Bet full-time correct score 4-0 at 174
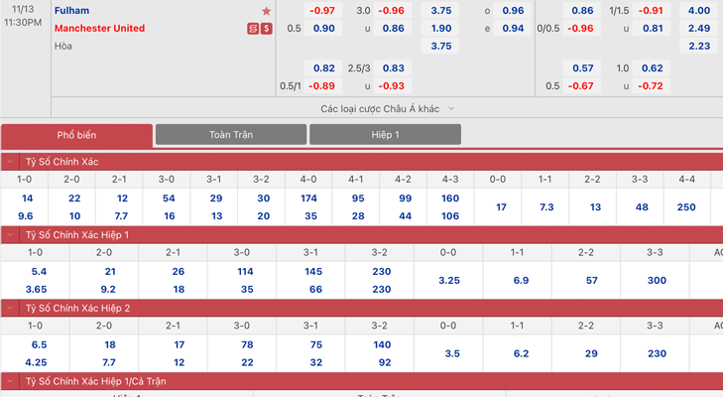The height and width of the screenshot is (397, 723). pyautogui.click(x=308, y=198)
